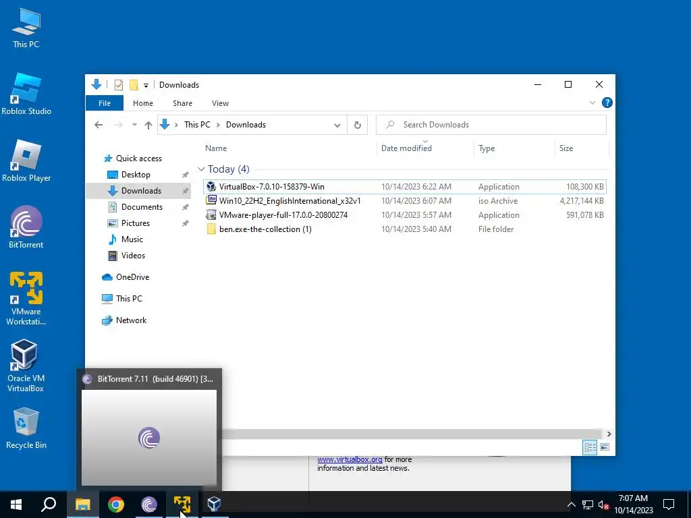This screenshot has height=518, width=691.
Task: Click New folder quick access toolbar icon
Action: pos(134,84)
